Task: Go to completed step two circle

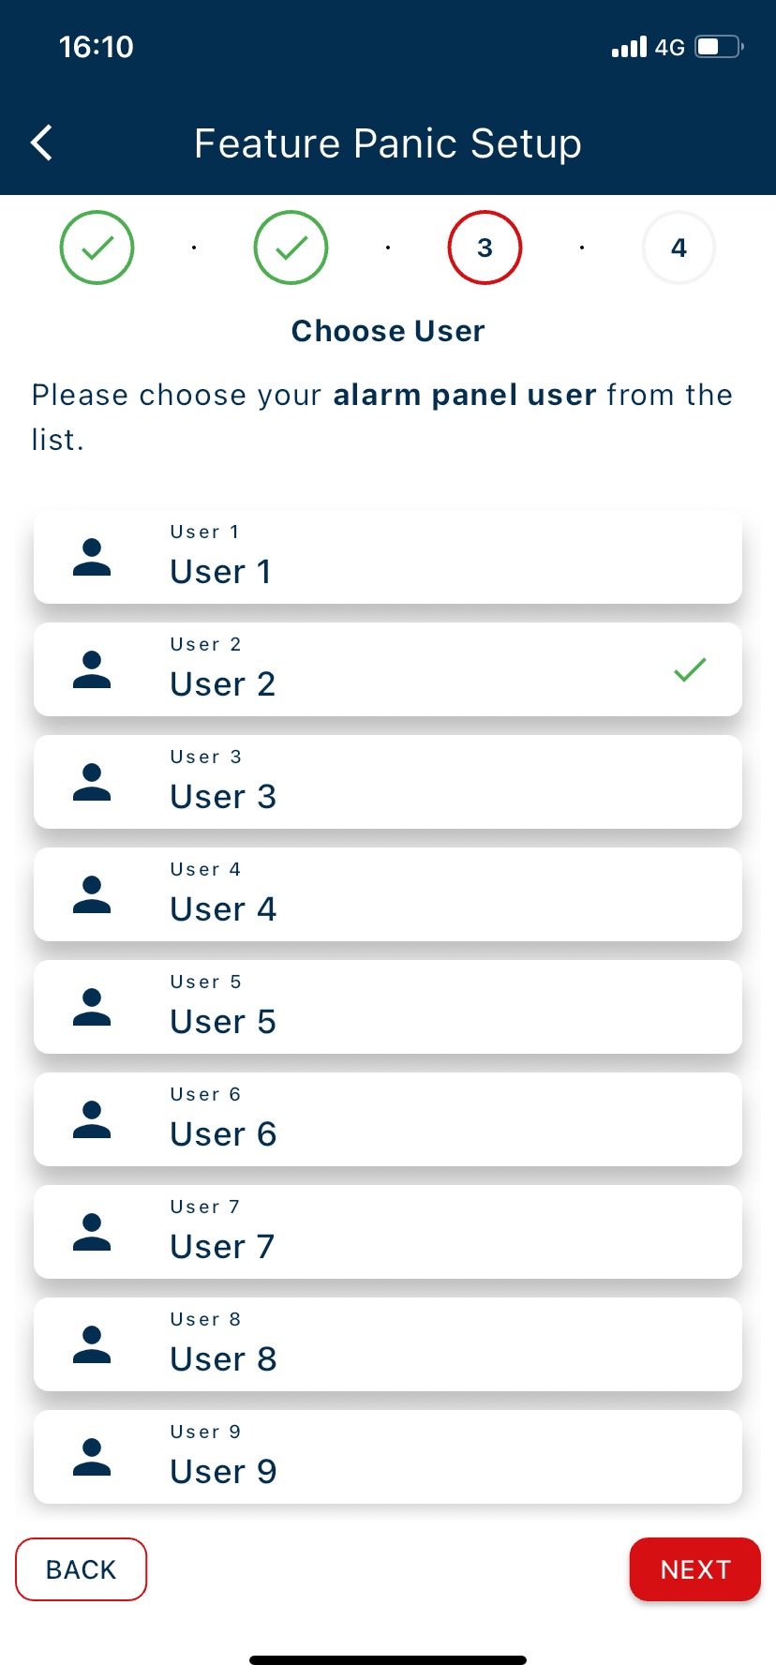Action: (291, 247)
